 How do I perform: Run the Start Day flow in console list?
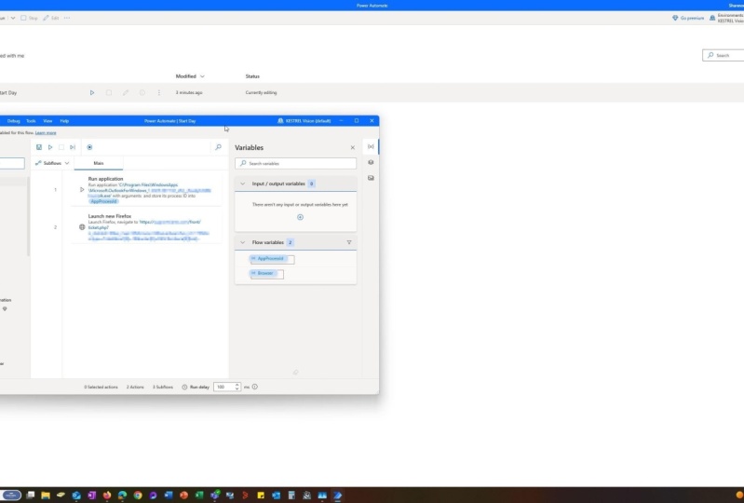pyautogui.click(x=92, y=93)
